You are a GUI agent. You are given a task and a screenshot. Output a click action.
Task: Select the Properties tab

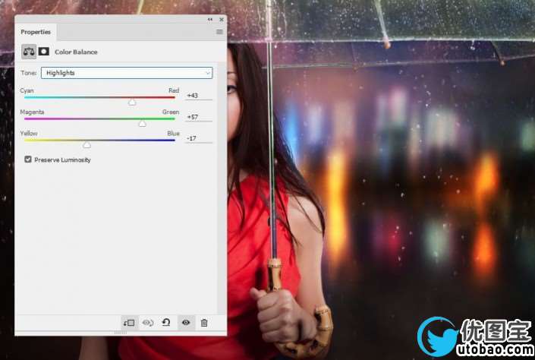tap(36, 32)
